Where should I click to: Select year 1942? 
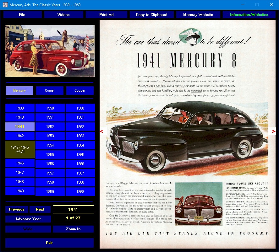coord(20,136)
